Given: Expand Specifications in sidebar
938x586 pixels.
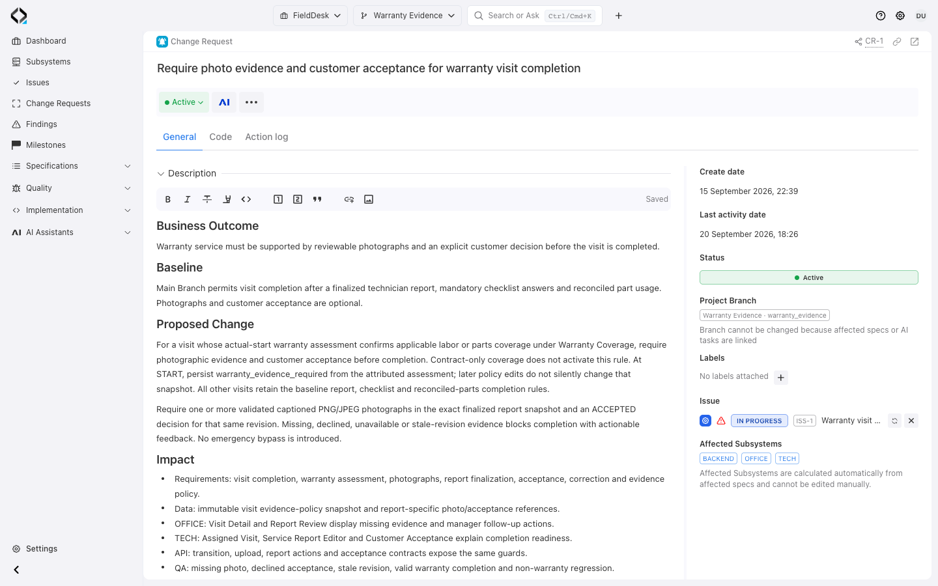Looking at the screenshot, I should tap(72, 166).
